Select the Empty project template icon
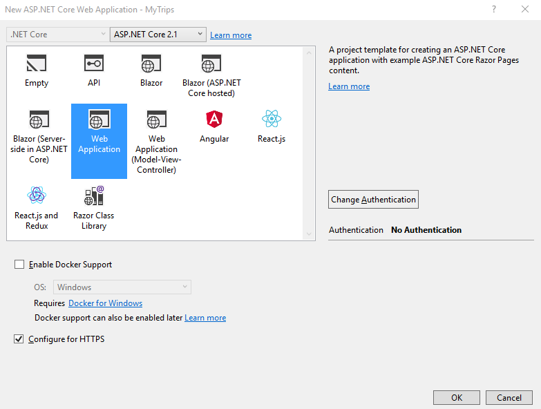The image size is (541, 409). tap(36, 63)
